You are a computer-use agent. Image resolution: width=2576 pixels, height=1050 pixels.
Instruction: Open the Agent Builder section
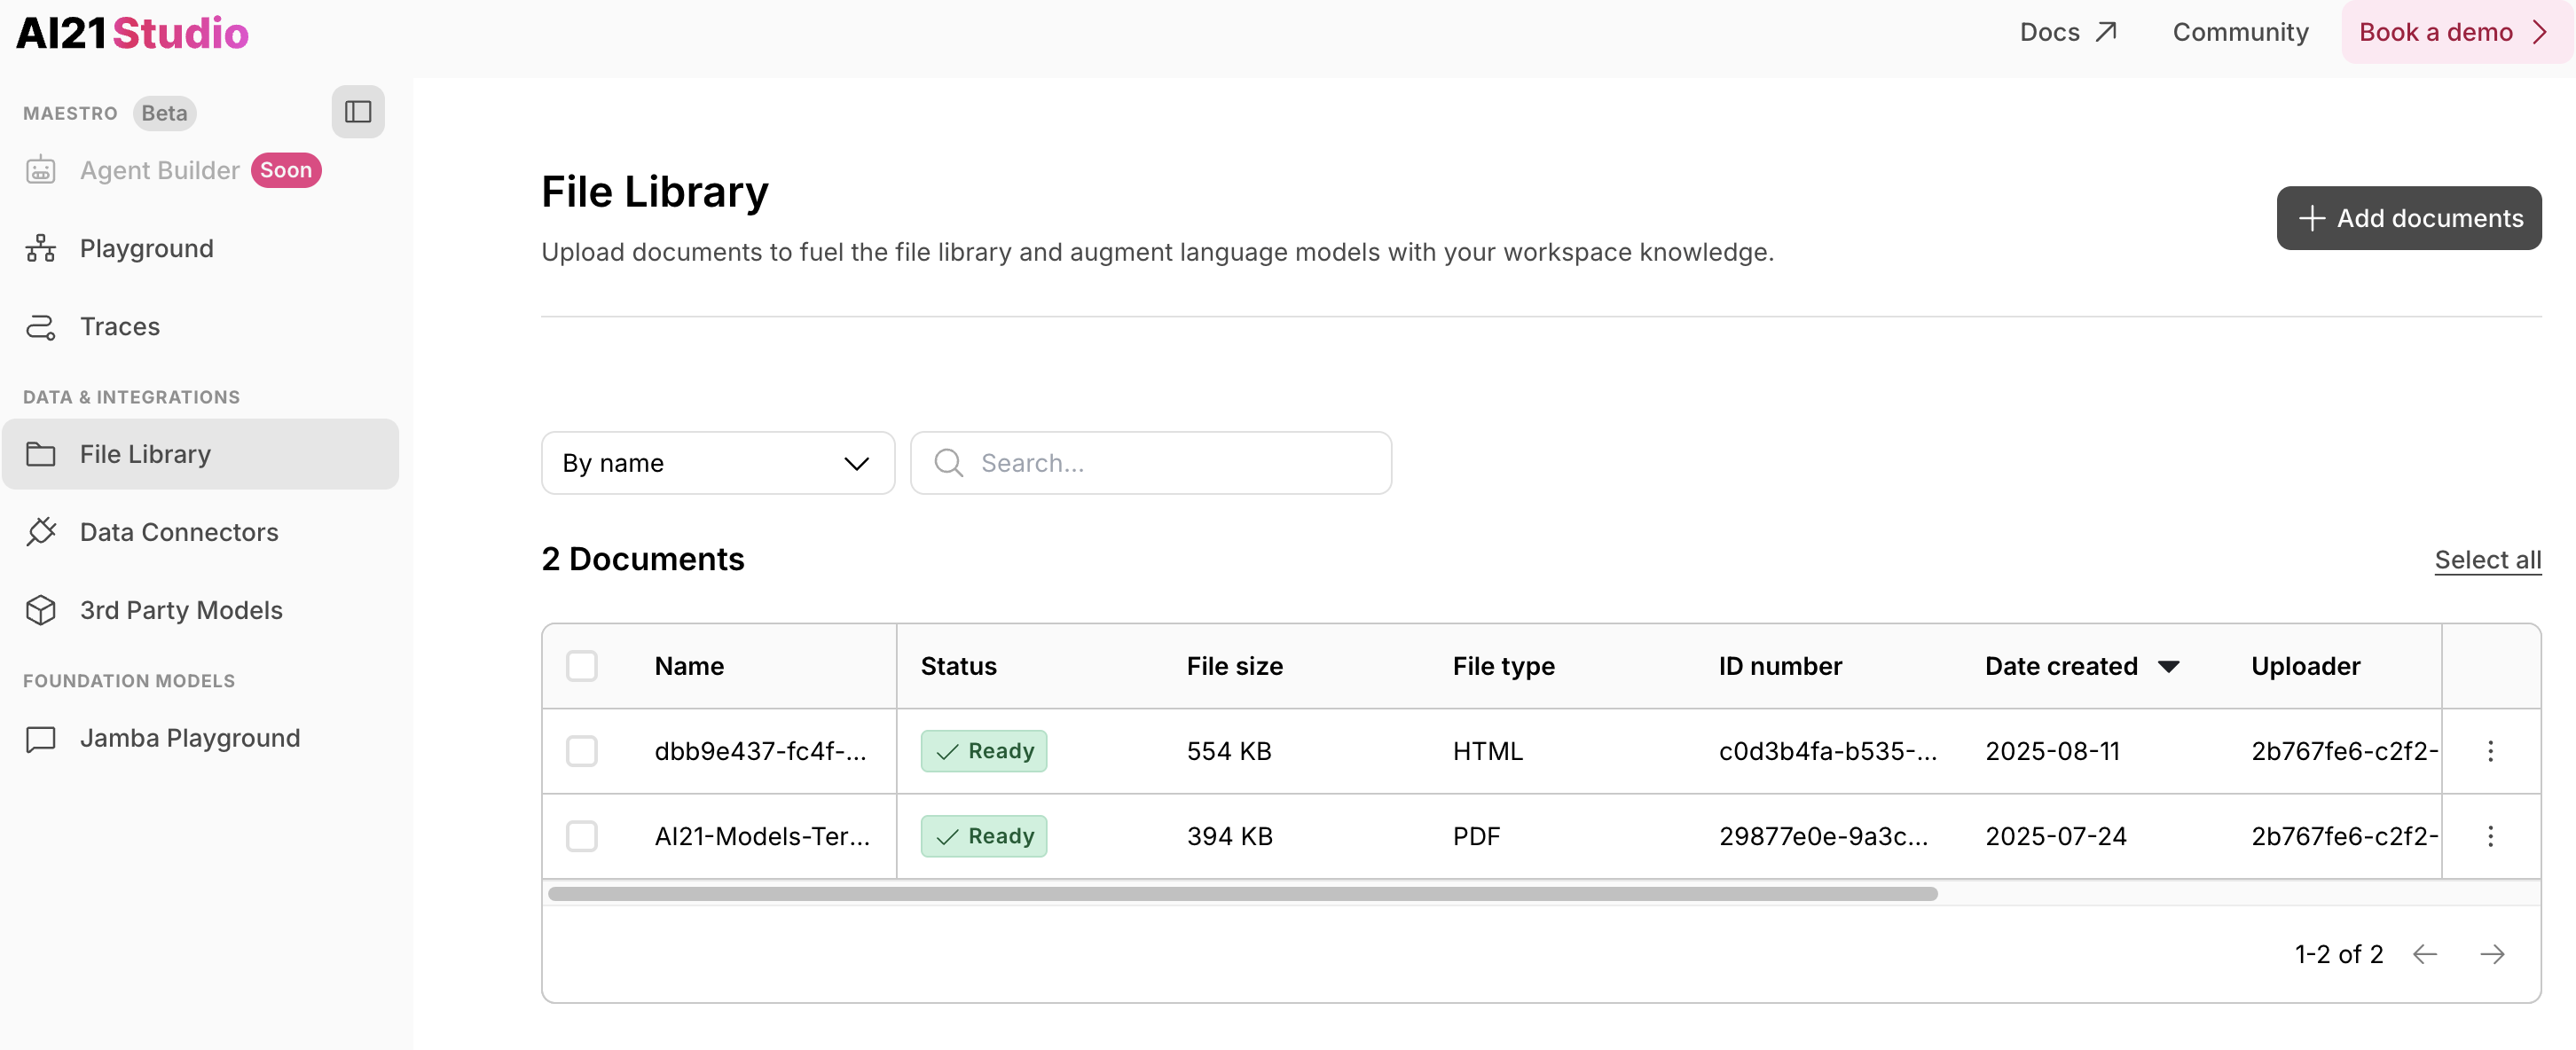(x=159, y=170)
